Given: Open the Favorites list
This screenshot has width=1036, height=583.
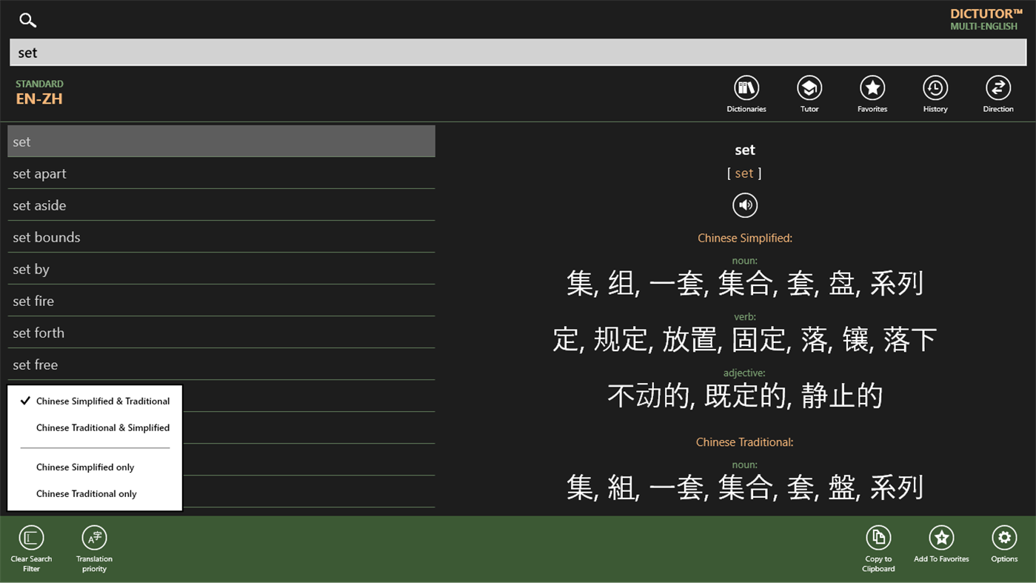Looking at the screenshot, I should click(x=872, y=89).
